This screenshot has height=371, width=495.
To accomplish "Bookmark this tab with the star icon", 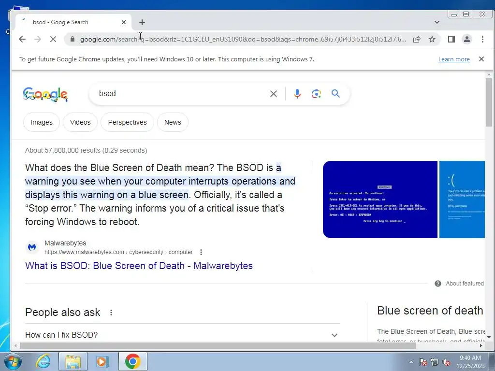I will tap(432, 39).
